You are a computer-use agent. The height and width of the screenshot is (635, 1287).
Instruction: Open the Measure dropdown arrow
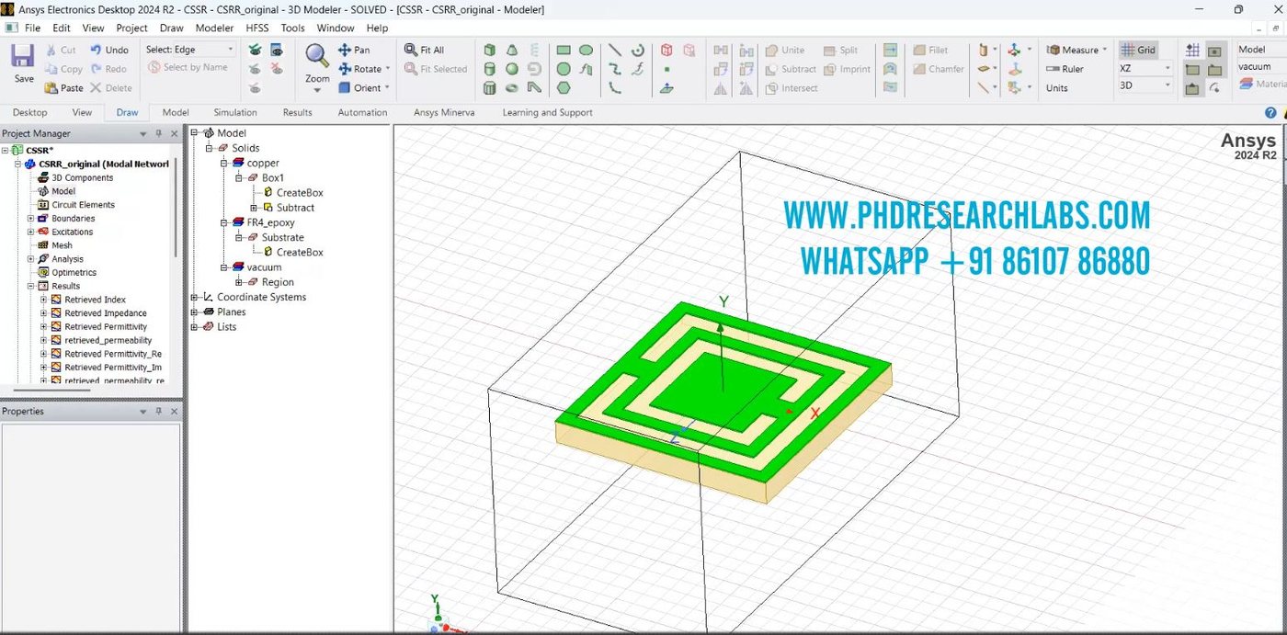tap(1104, 50)
